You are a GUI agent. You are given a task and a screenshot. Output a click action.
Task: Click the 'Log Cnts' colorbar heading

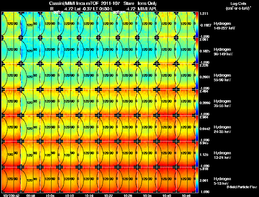coord(238,4)
